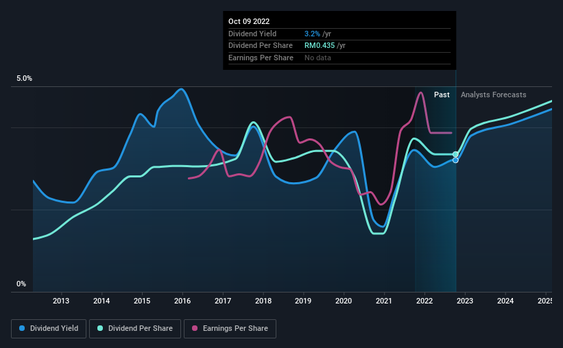Click the 2021 year axis label
The image size is (563, 348).
coord(384,301)
